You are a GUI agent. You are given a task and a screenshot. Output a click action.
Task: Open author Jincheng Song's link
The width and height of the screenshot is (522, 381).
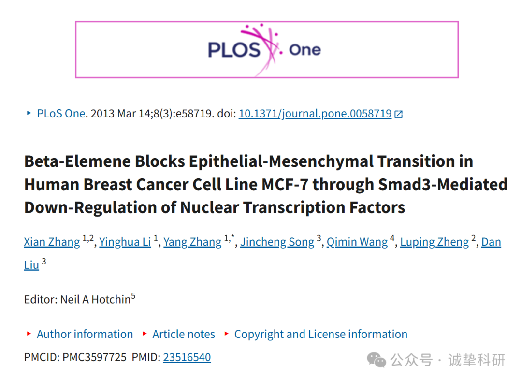pyautogui.click(x=277, y=242)
